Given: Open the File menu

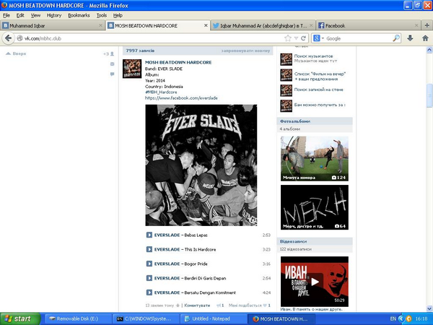Looking at the screenshot, I should (6, 15).
